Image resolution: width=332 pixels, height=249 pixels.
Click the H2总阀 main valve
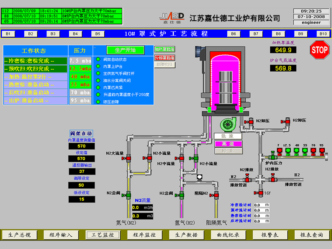click(181, 194)
